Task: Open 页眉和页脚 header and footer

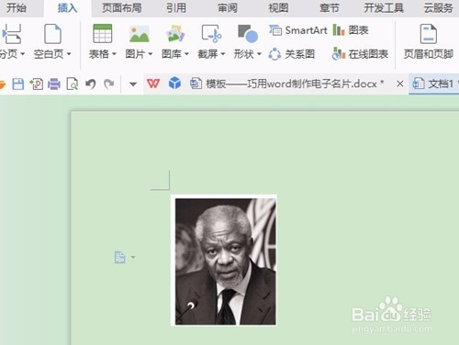Action: click(429, 41)
